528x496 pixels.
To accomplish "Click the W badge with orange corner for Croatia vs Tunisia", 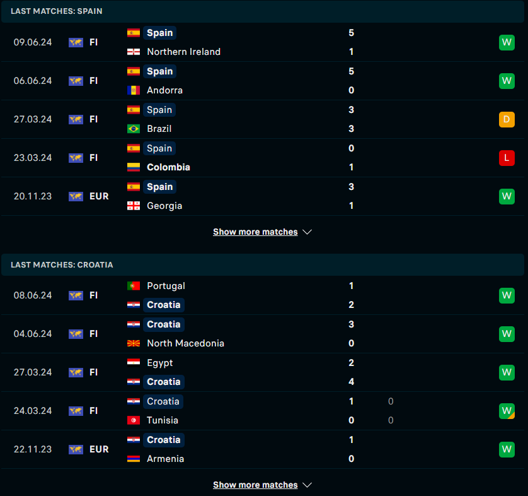I will pyautogui.click(x=507, y=411).
